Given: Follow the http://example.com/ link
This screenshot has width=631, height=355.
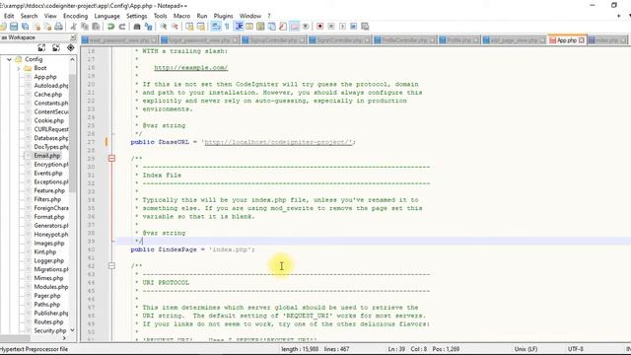Looking at the screenshot, I should [190, 68].
